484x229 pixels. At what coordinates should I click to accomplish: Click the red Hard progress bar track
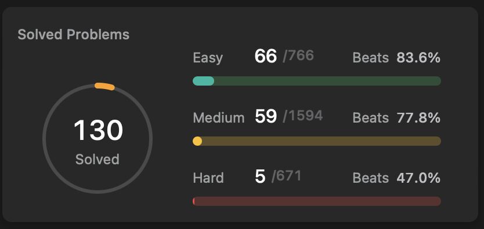pos(317,201)
